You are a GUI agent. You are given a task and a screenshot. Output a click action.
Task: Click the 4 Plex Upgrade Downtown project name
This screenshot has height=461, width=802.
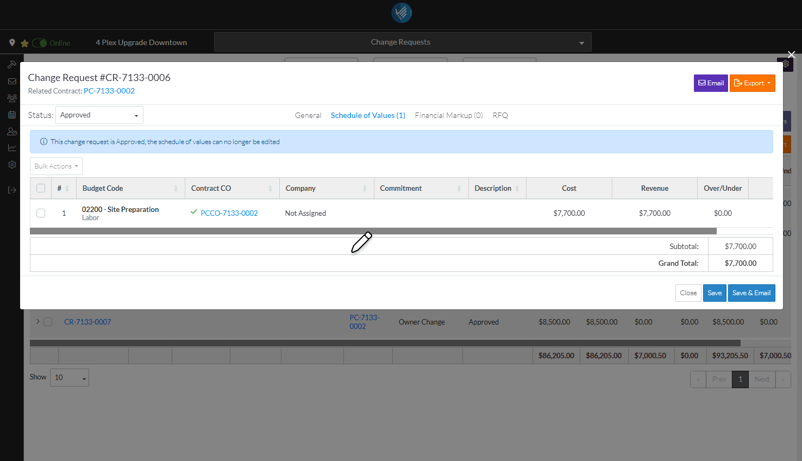[141, 42]
